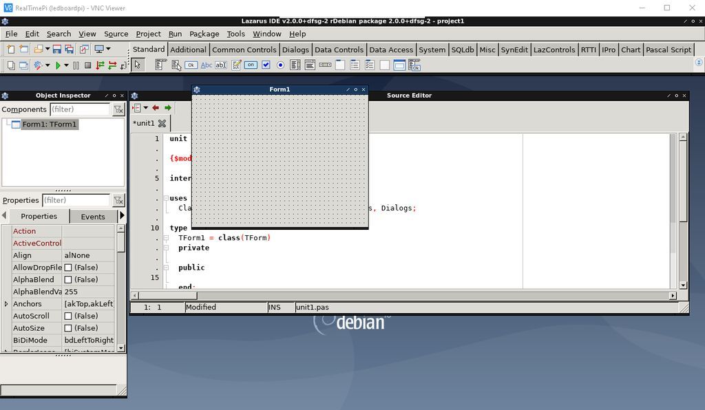Run the project with green arrow icon
The width and height of the screenshot is (705, 410).
pos(59,65)
